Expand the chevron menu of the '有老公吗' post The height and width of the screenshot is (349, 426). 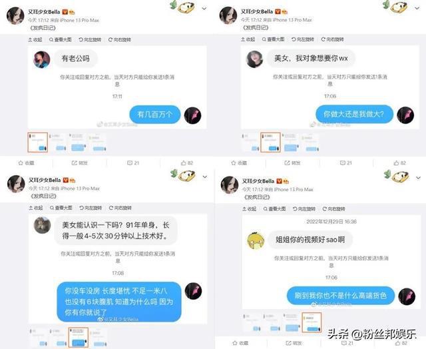(x=204, y=9)
